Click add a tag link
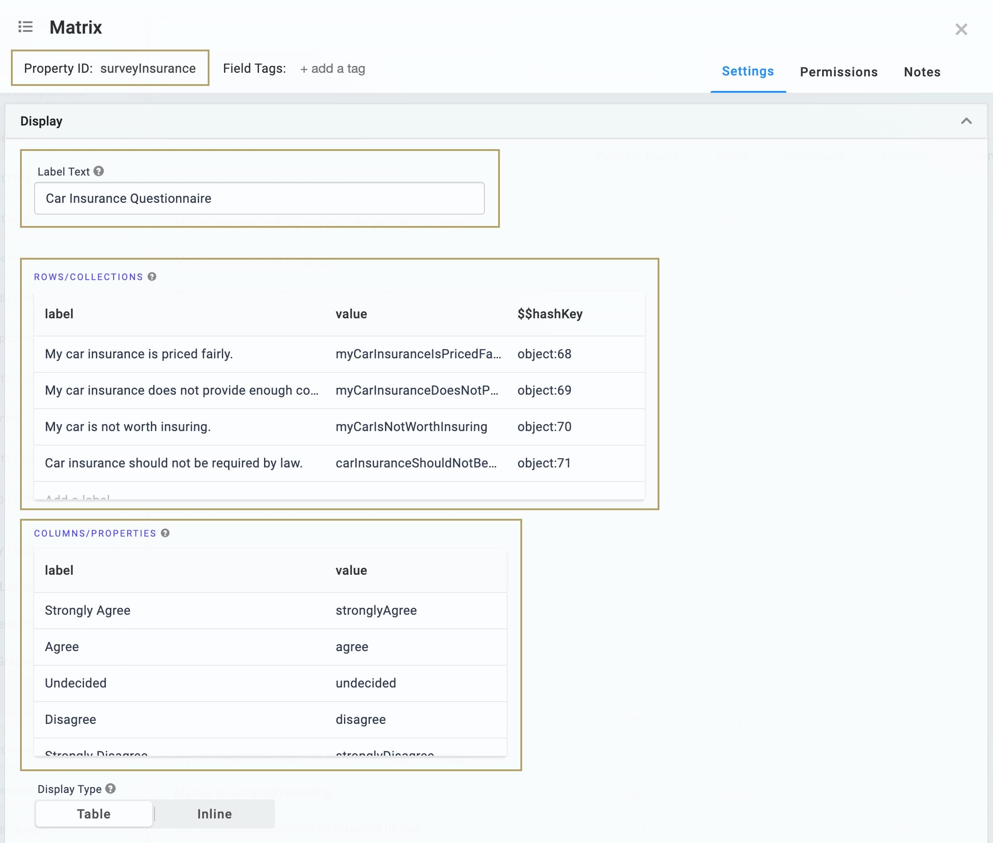 [x=332, y=68]
